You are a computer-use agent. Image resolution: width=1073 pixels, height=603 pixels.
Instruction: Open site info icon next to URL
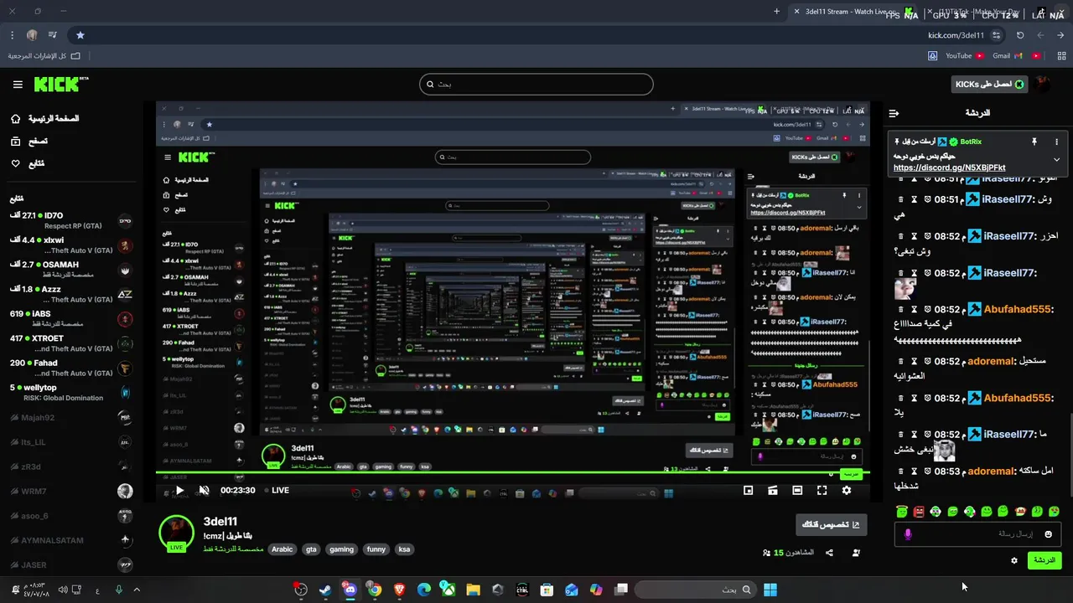pyautogui.click(x=996, y=35)
